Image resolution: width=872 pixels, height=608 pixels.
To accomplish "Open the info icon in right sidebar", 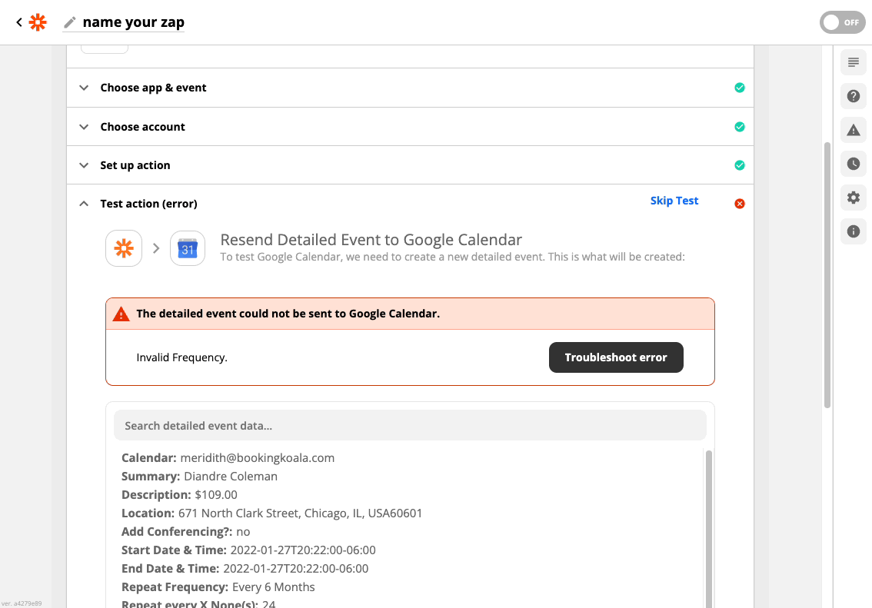I will click(853, 231).
